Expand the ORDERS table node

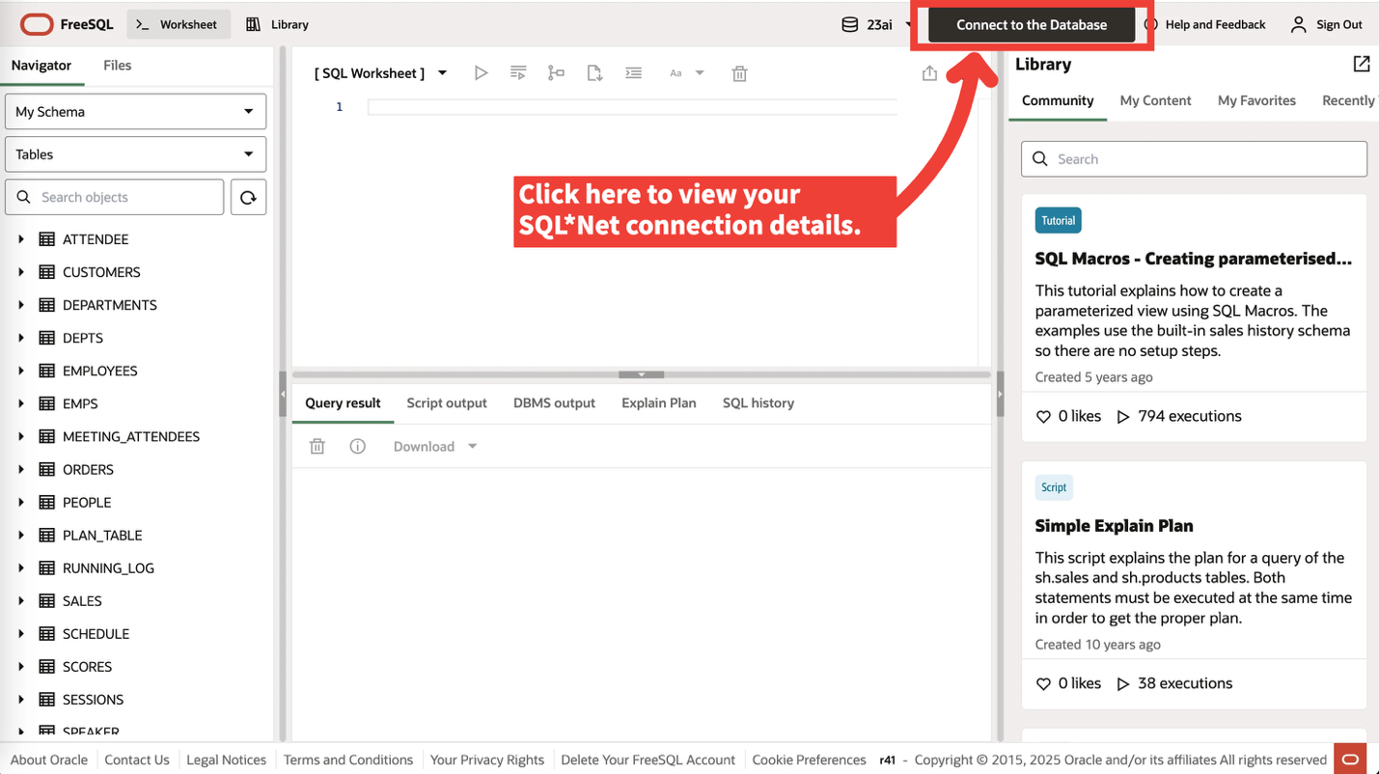21,469
